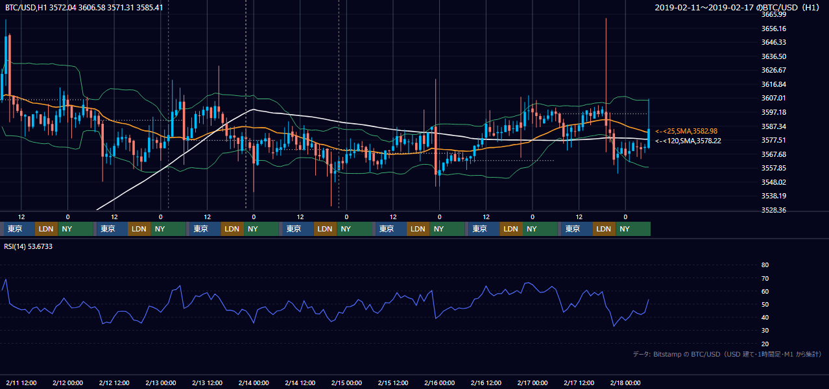The height and width of the screenshot is (389, 829).
Task: Click price axis label 3528.36
Action: pyautogui.click(x=774, y=210)
